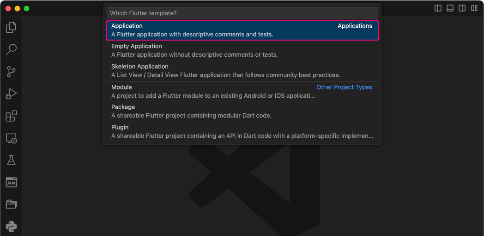This screenshot has height=236, width=484.
Task: Open the Remote Explorer view
Action: (x=11, y=138)
